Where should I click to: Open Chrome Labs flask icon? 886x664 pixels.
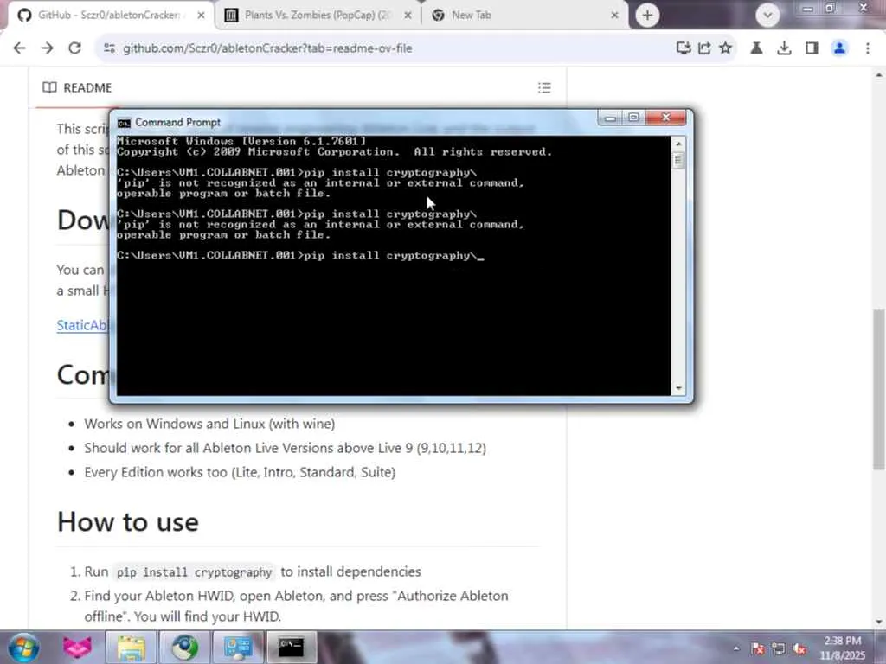[x=756, y=48]
